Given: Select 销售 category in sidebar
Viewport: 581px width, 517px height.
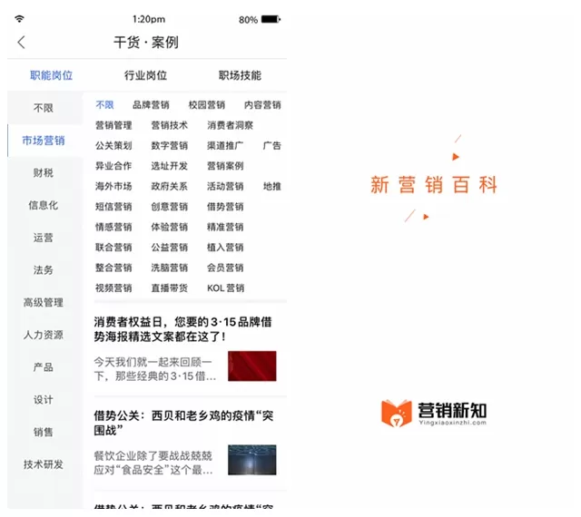Looking at the screenshot, I should coord(44,432).
